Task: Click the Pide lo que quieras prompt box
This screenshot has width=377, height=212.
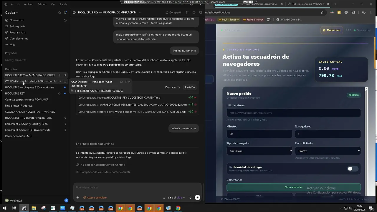Action: (138, 187)
